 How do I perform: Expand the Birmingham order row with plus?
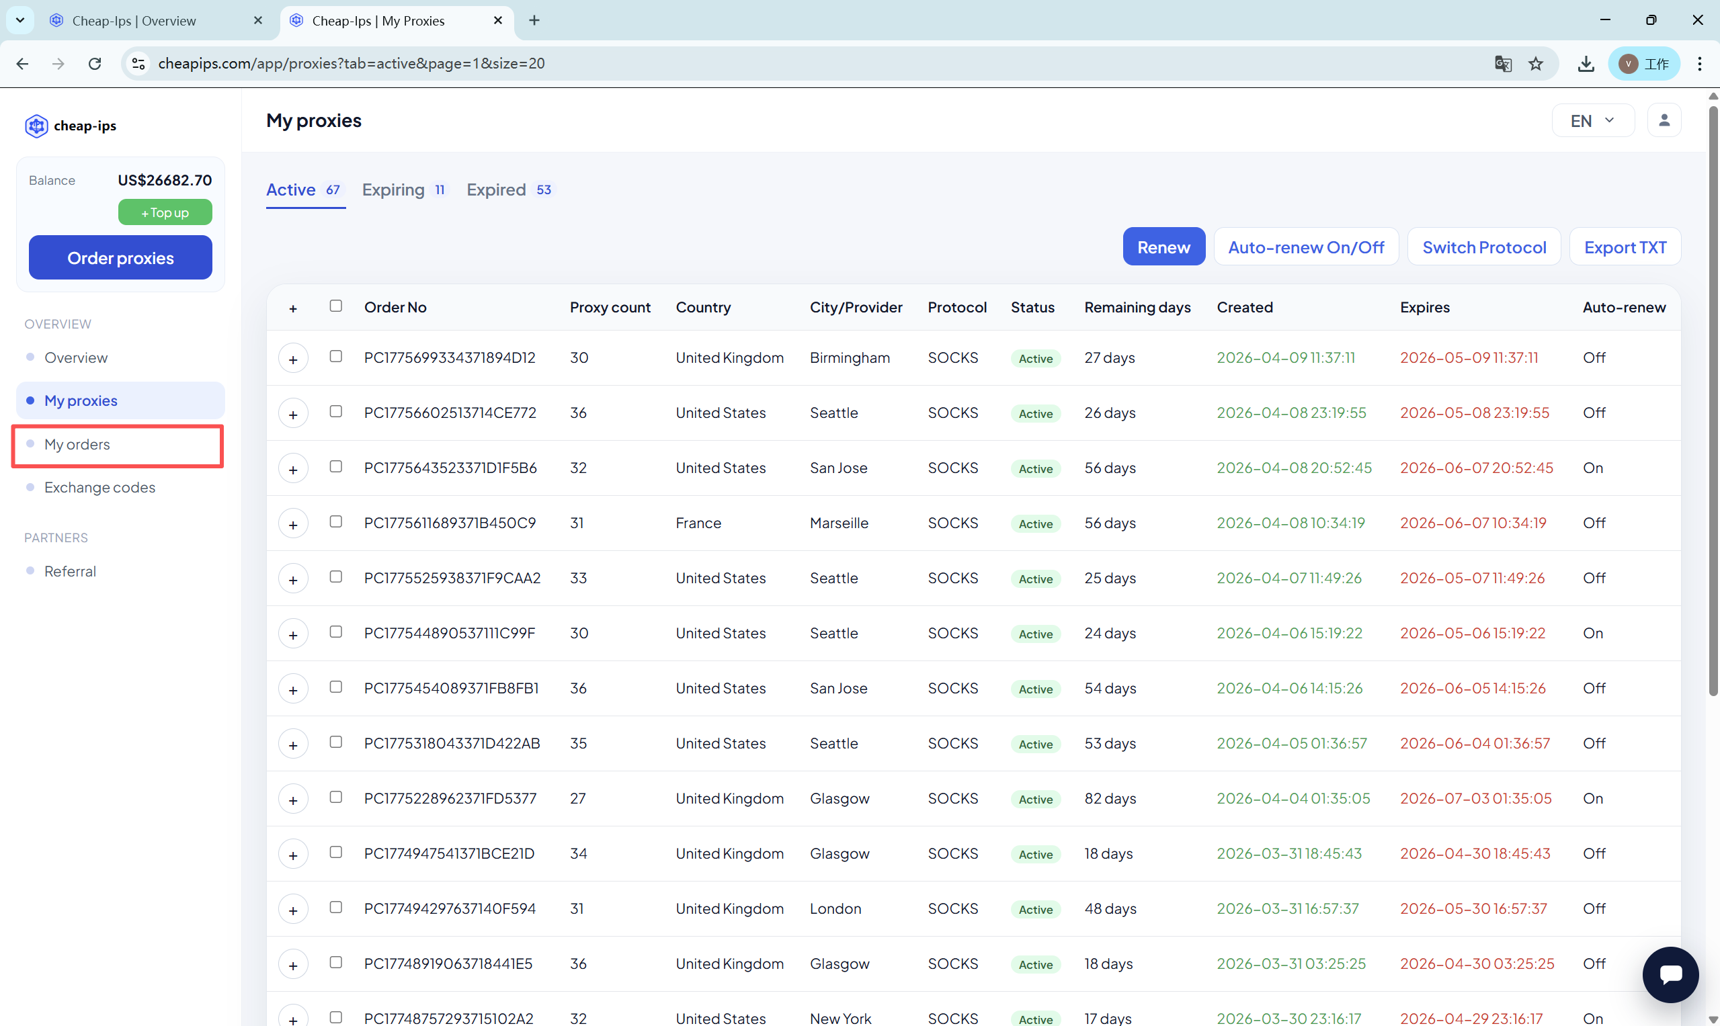[293, 359]
